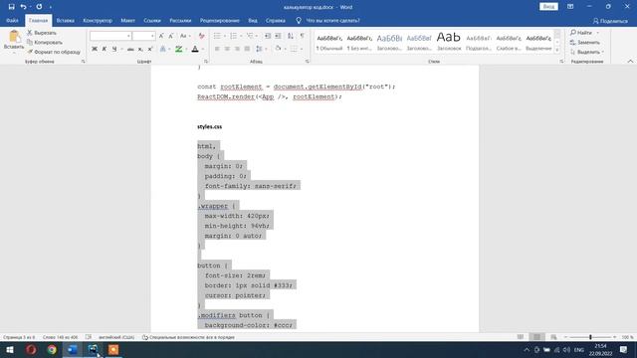Apply superscript formatting

point(150,49)
